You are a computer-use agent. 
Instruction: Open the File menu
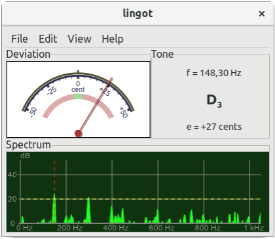[x=20, y=39]
